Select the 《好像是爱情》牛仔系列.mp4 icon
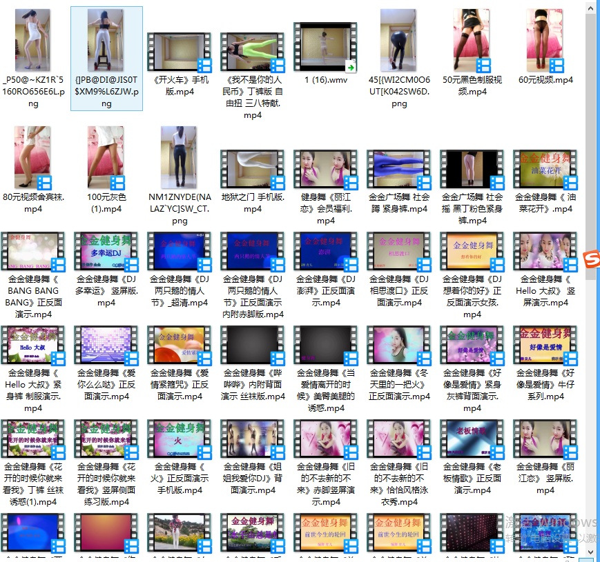Image resolution: width=600 pixels, height=562 pixels. click(545, 345)
